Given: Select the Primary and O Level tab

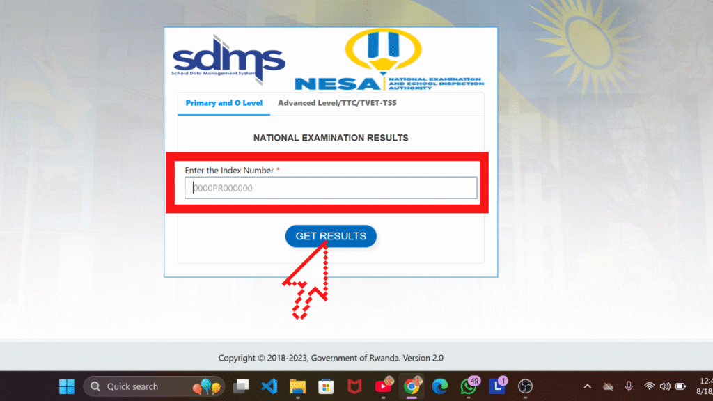Looking at the screenshot, I should tap(224, 103).
